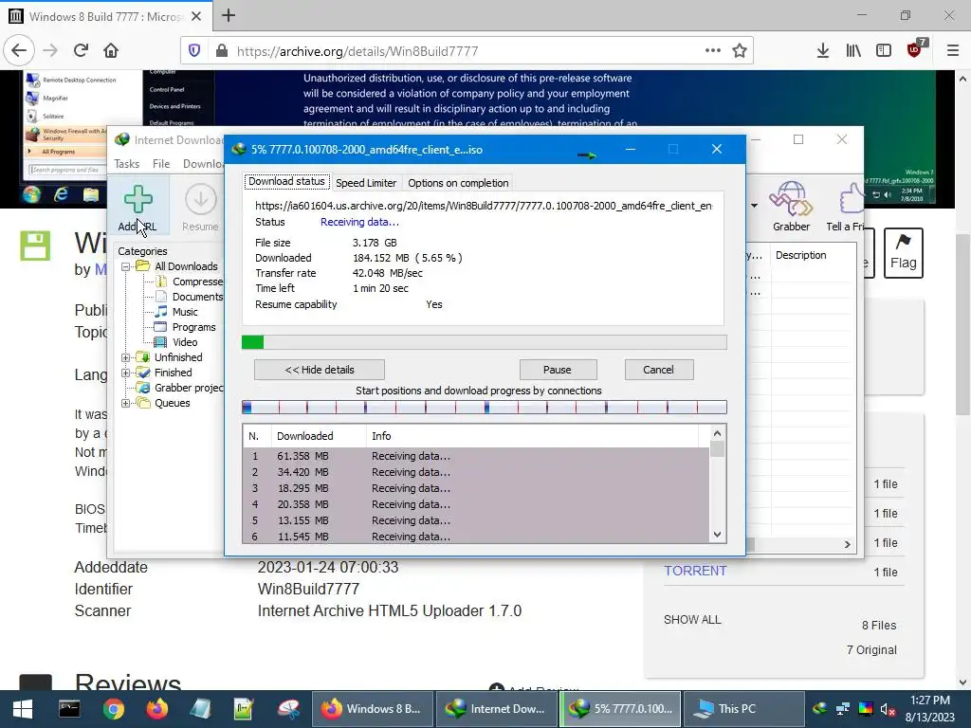Toggle Firefox sidebar icon
The height and width of the screenshot is (728, 971).
click(x=884, y=51)
